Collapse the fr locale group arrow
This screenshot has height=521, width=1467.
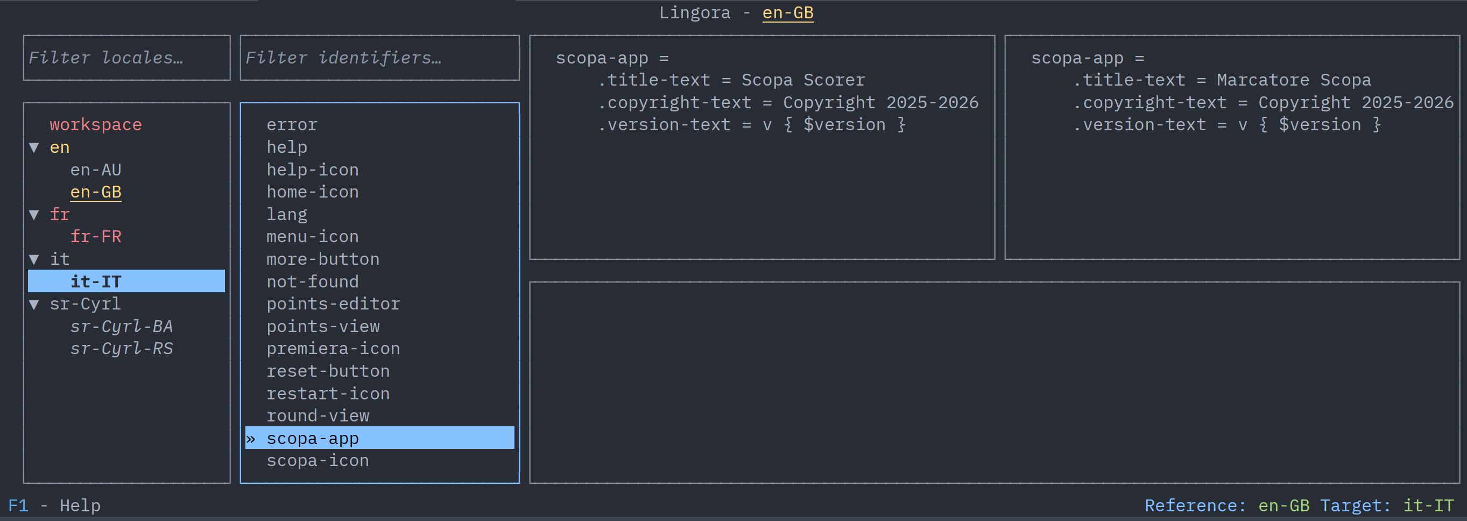coord(34,215)
